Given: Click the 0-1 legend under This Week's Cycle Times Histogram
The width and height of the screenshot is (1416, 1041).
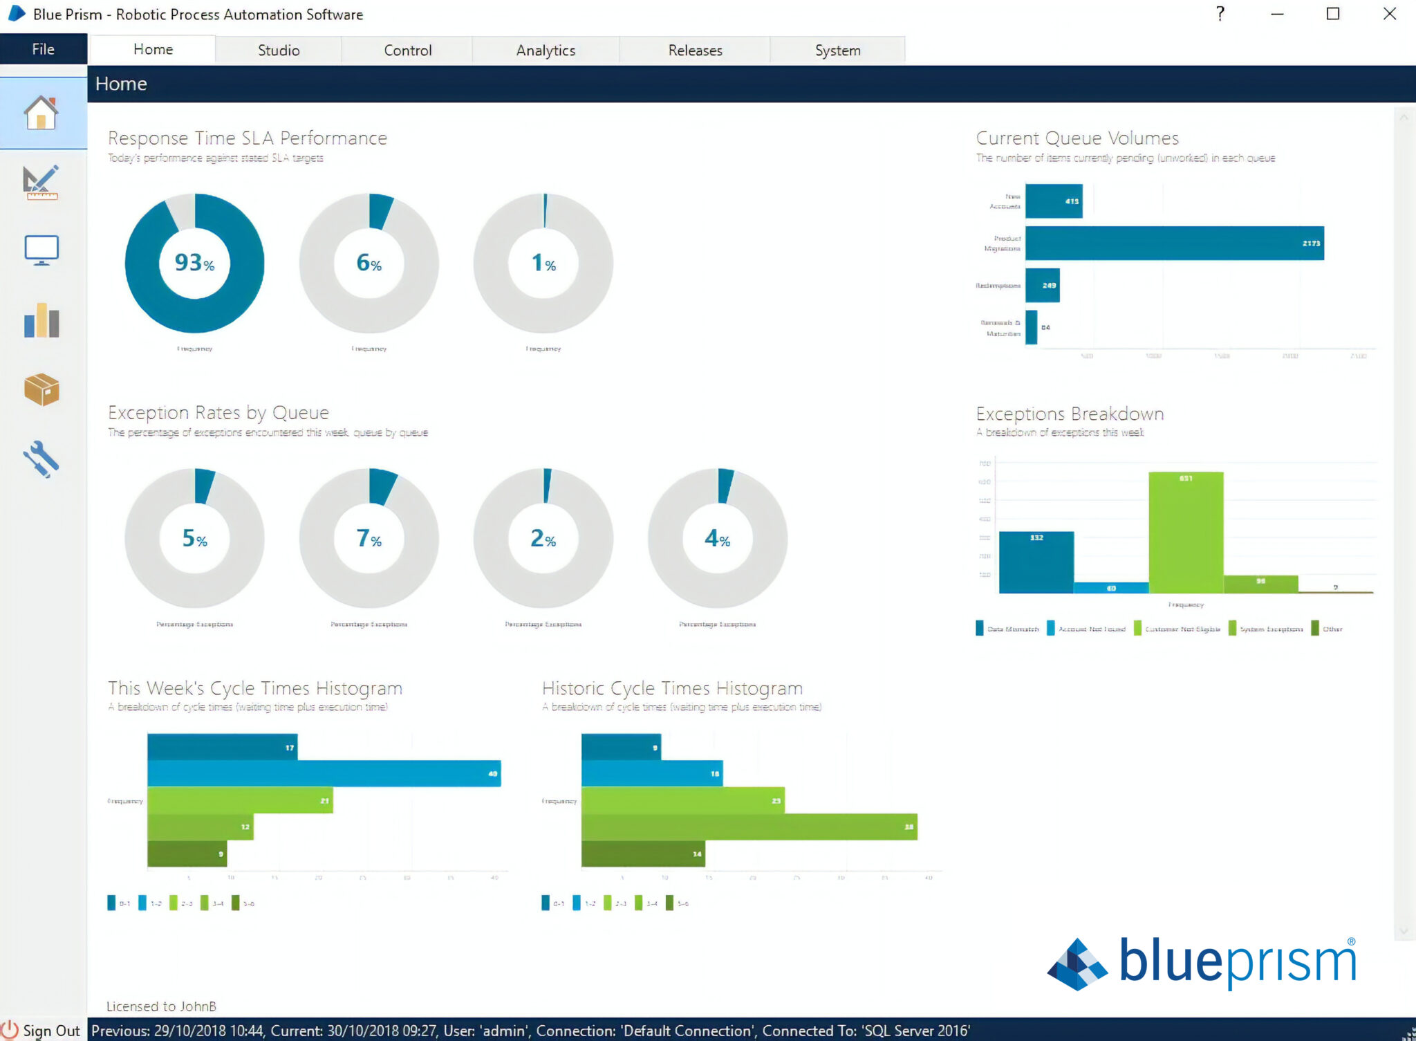Looking at the screenshot, I should pos(119,903).
